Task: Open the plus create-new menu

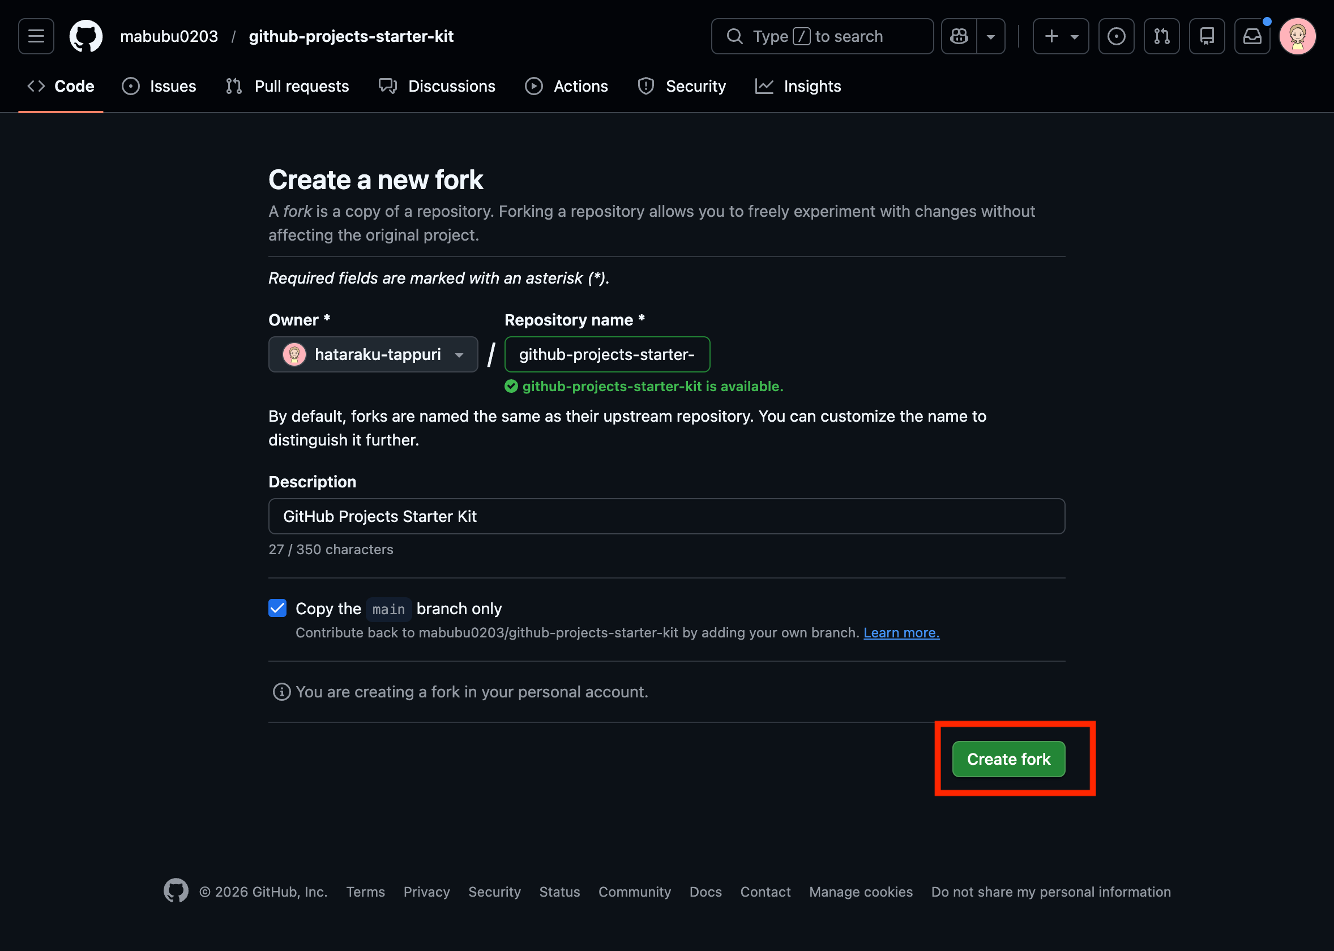Action: (x=1061, y=36)
